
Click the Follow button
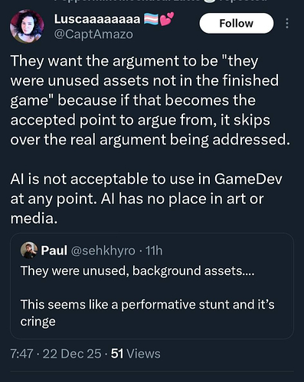237,24
